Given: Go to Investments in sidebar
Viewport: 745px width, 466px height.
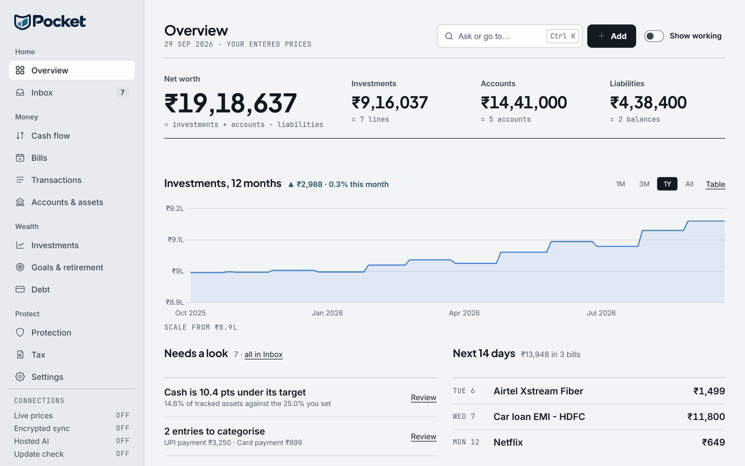Looking at the screenshot, I should point(72,245).
